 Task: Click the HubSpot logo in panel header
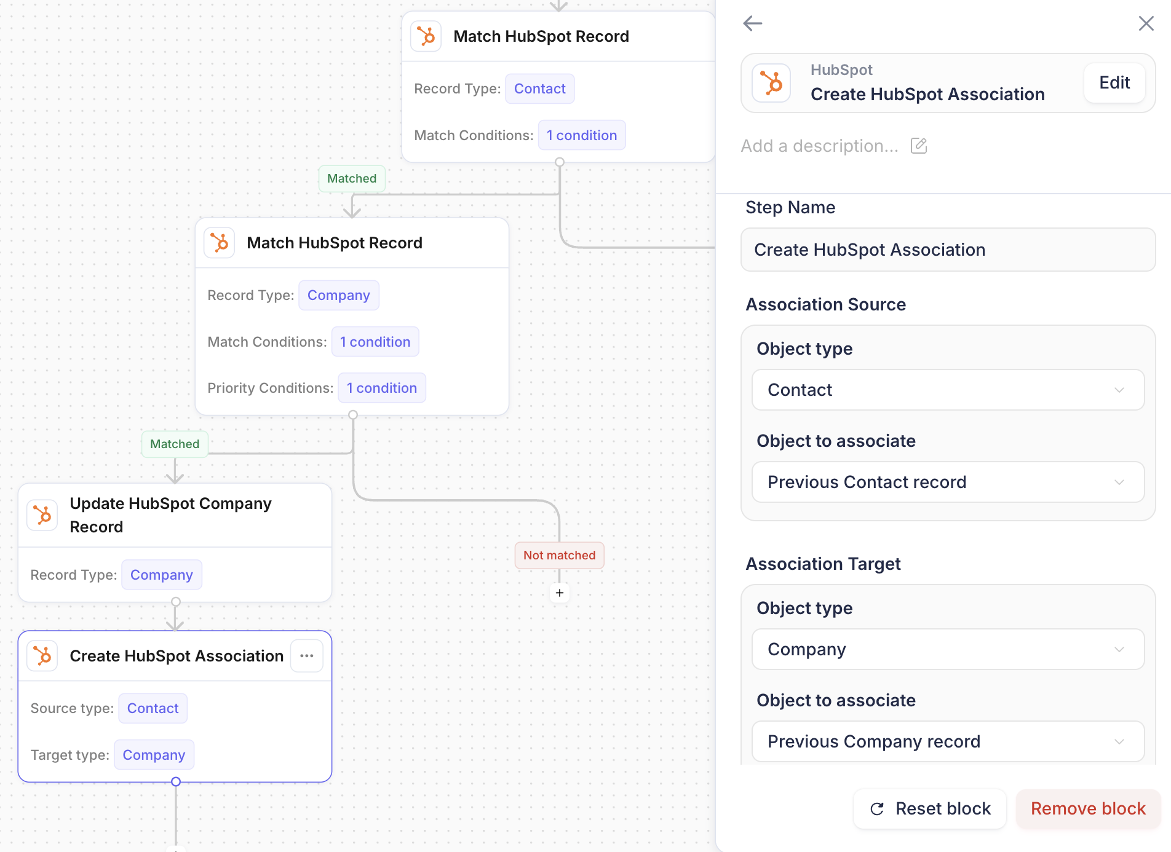tap(771, 82)
